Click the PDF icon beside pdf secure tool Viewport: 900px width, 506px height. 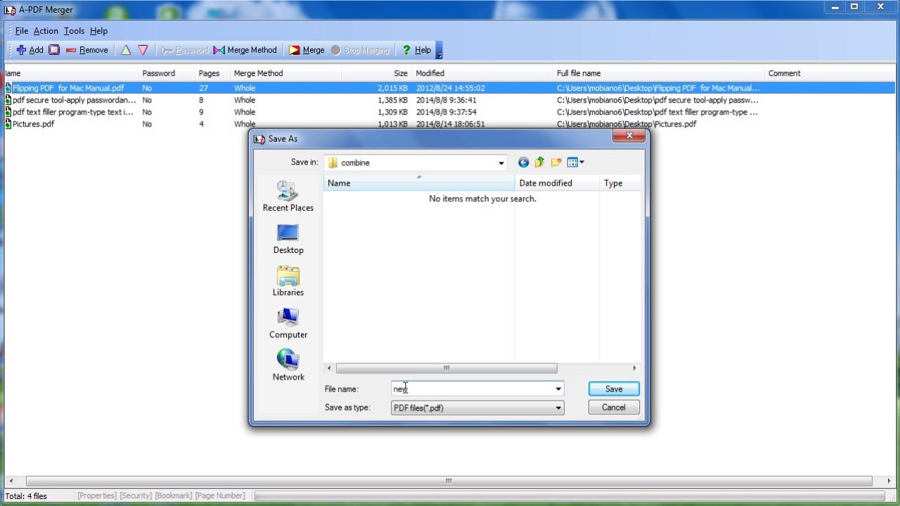8,100
